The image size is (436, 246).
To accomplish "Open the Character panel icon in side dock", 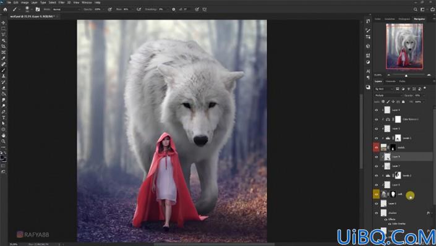I will tap(368, 72).
